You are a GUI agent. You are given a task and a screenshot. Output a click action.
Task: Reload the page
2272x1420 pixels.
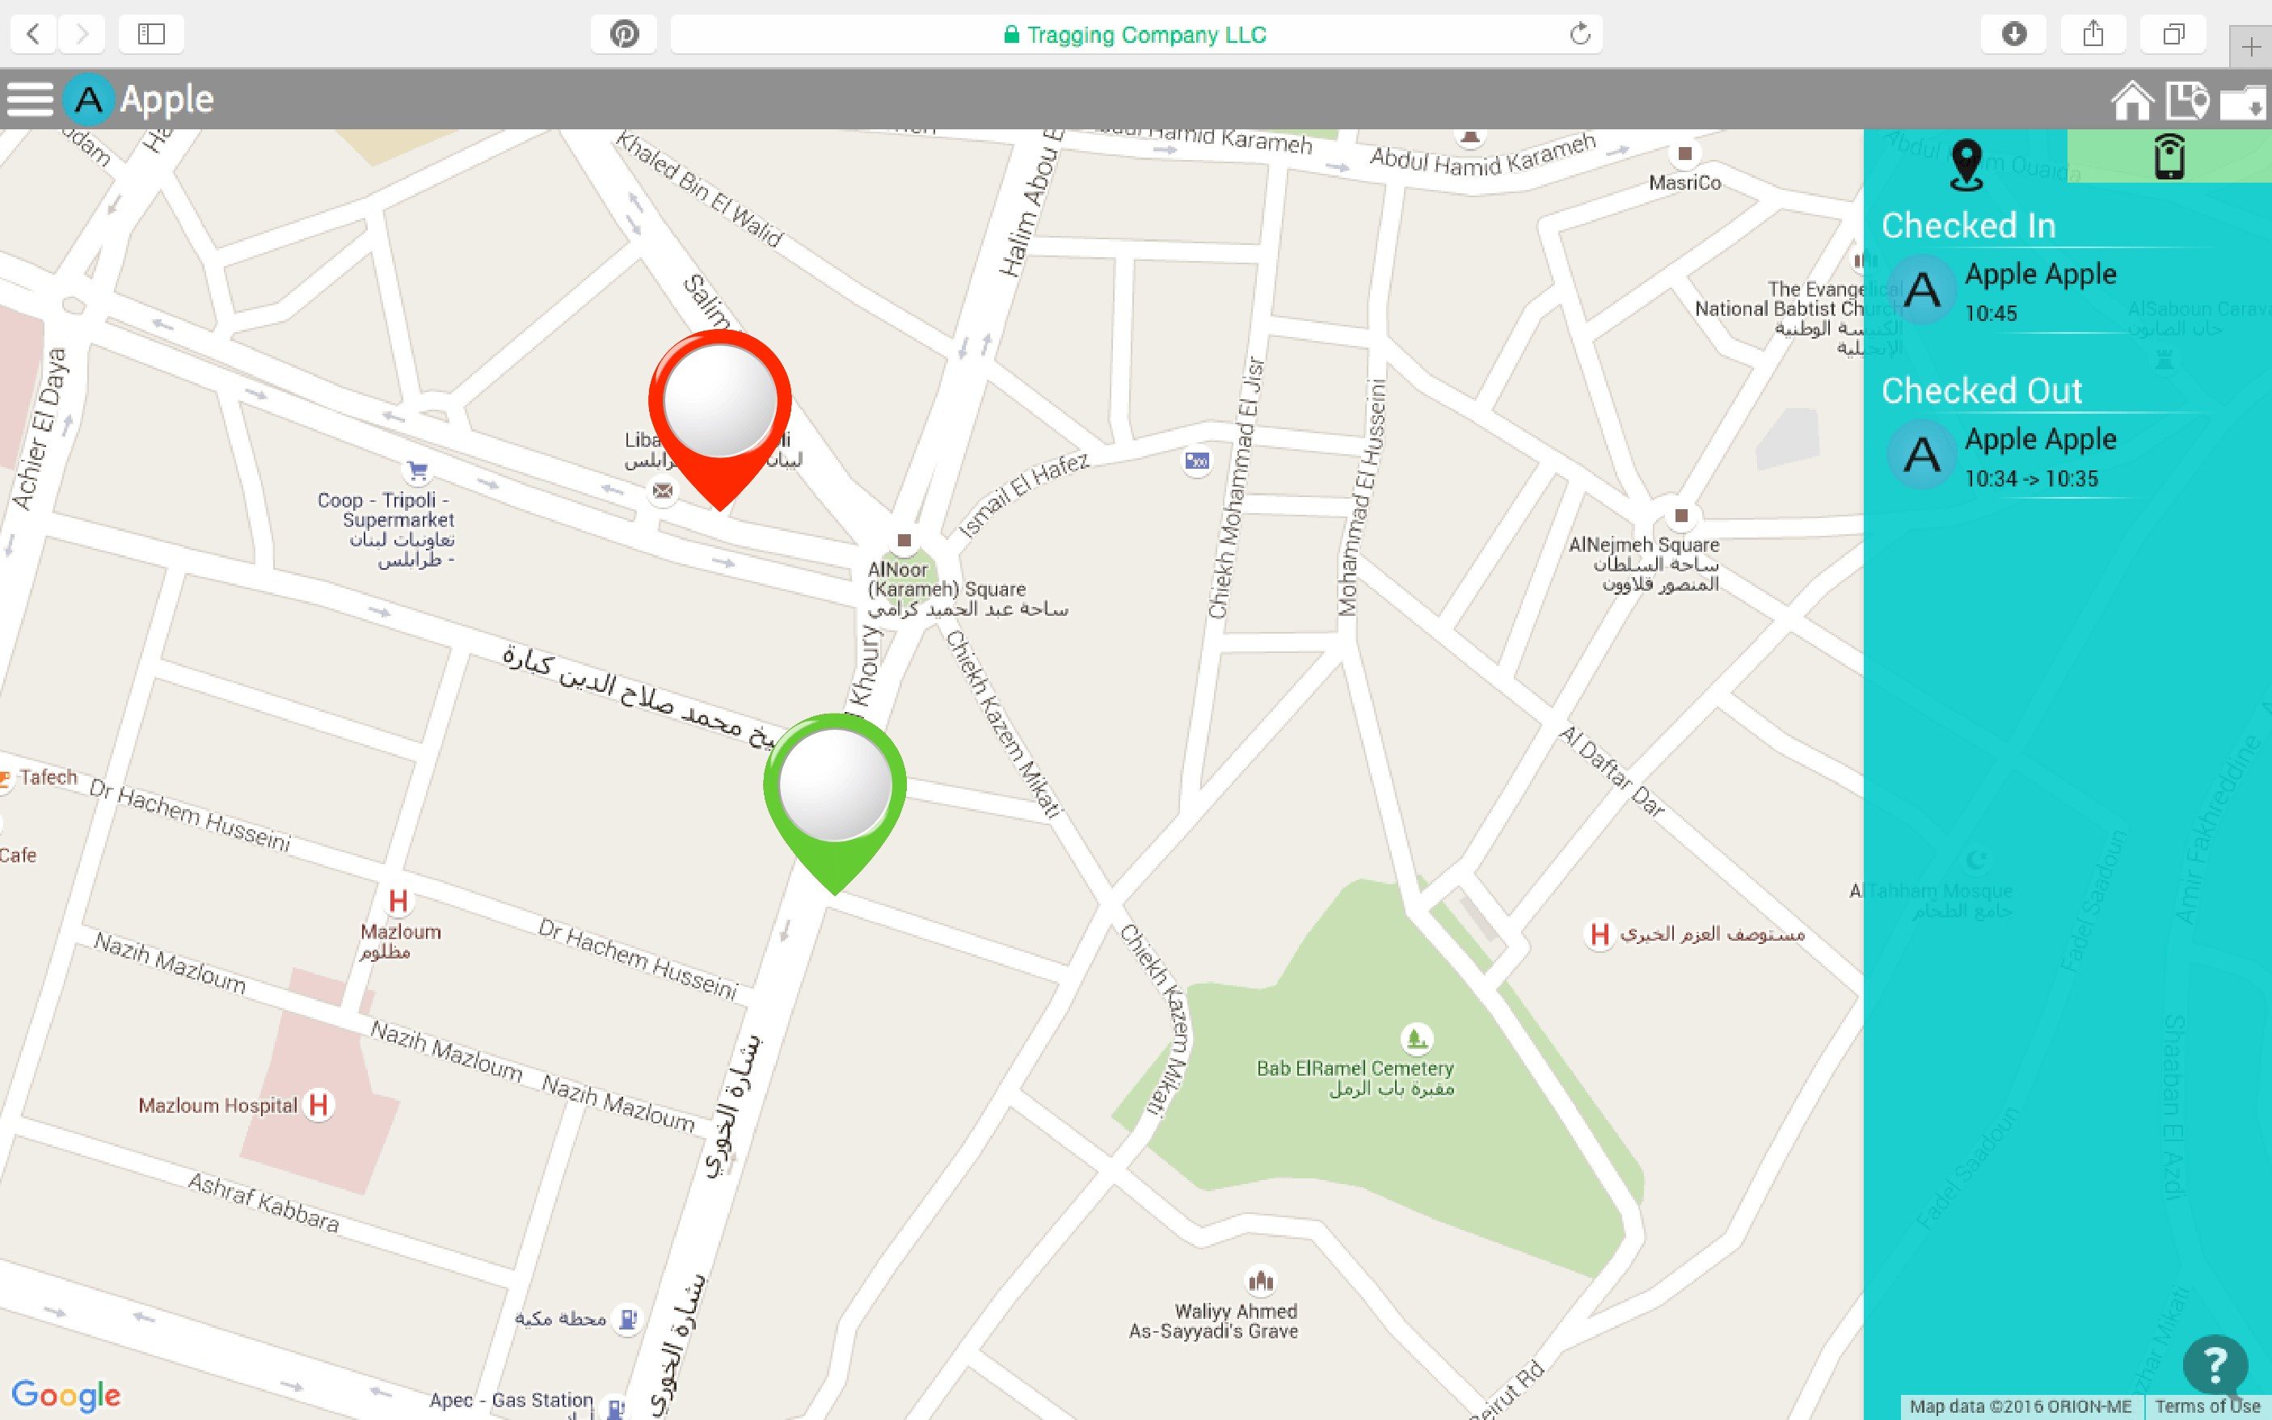click(x=1580, y=34)
